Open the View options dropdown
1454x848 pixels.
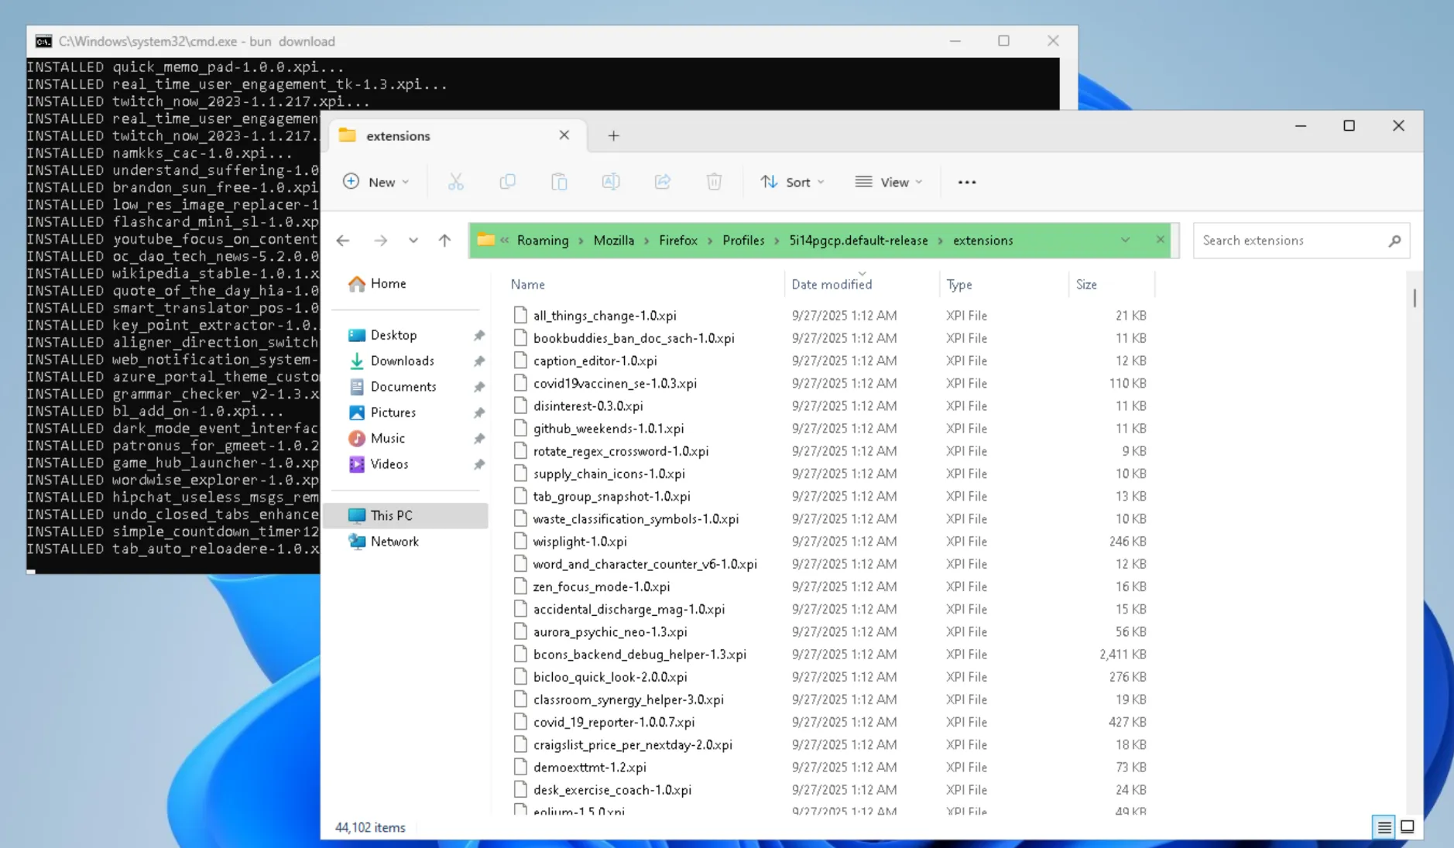pos(889,181)
